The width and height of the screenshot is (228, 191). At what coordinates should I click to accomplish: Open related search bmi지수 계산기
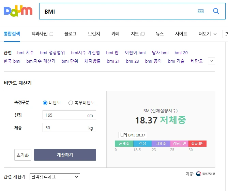coord(41,61)
